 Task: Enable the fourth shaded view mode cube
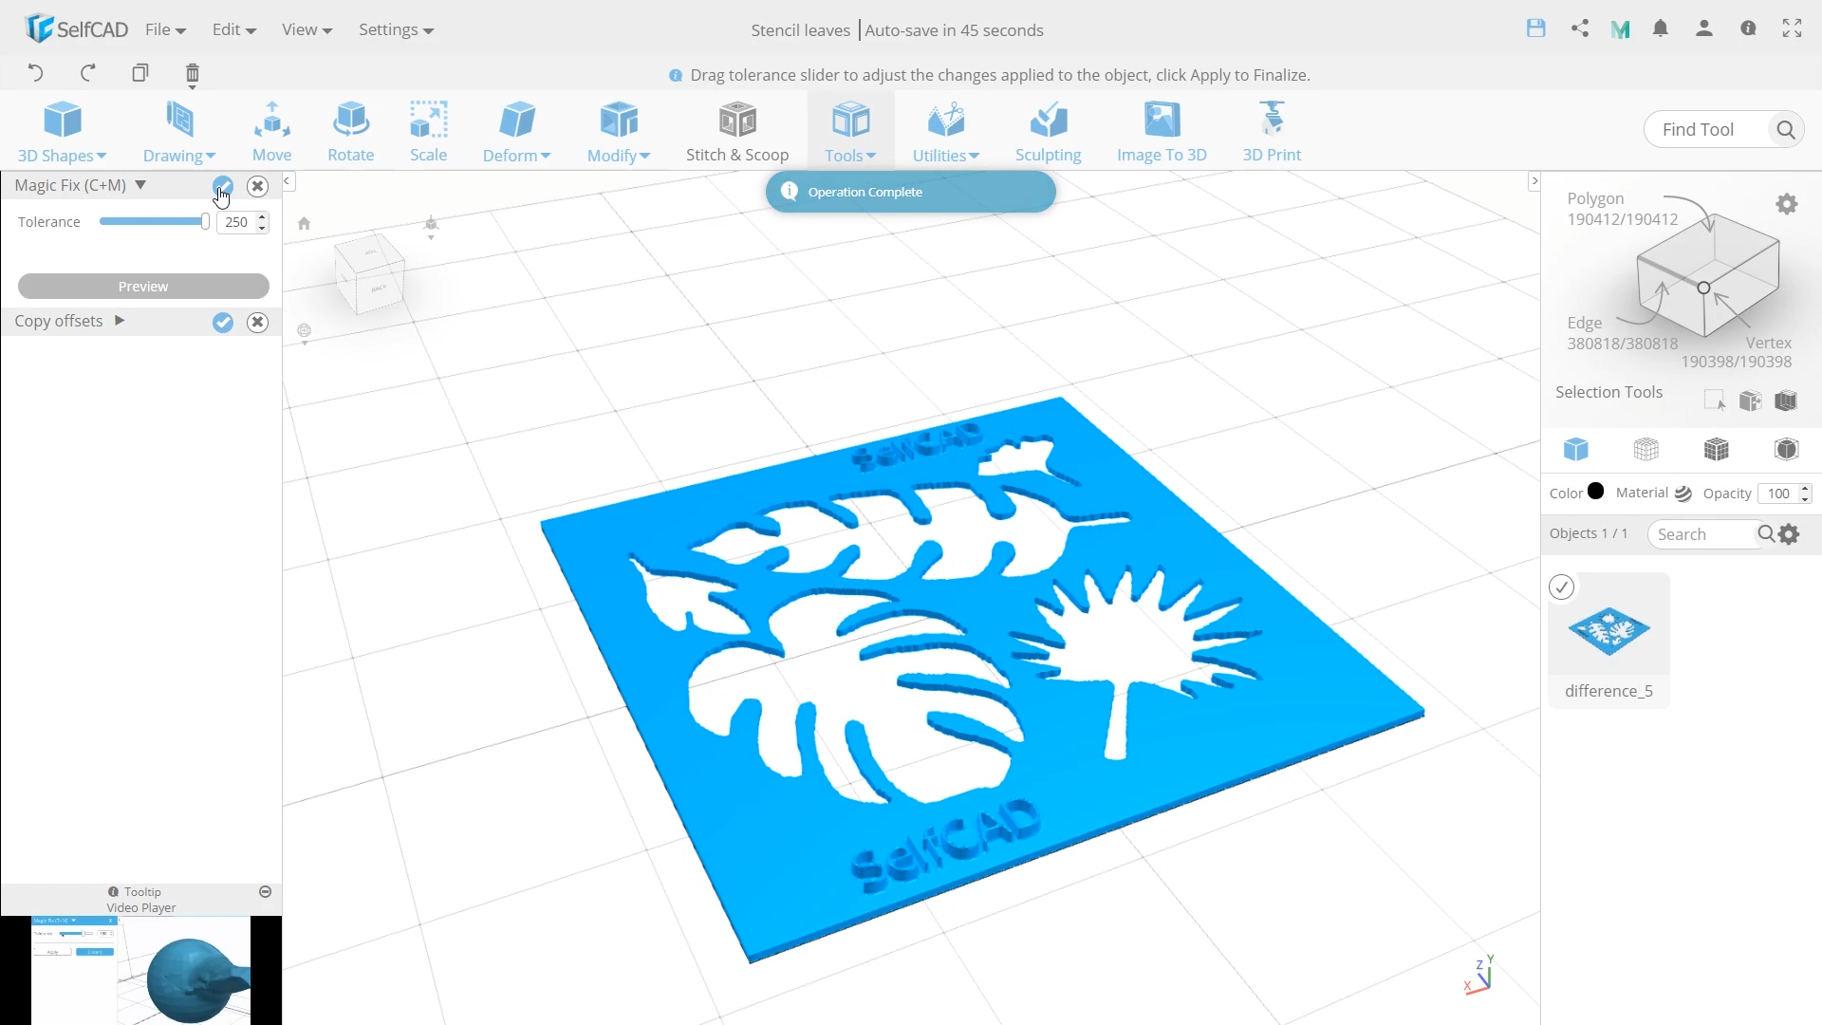(x=1787, y=449)
